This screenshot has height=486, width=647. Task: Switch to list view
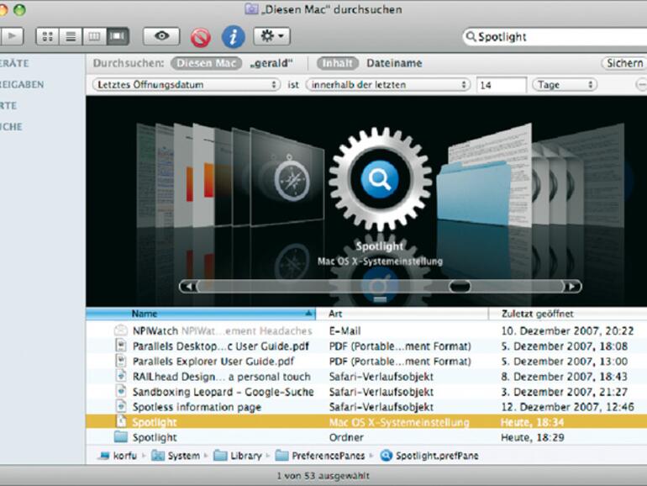[71, 36]
